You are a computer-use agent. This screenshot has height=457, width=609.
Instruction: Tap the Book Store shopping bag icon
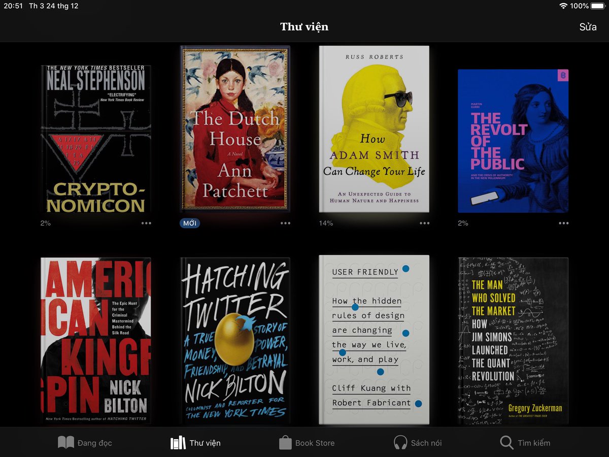click(x=285, y=443)
